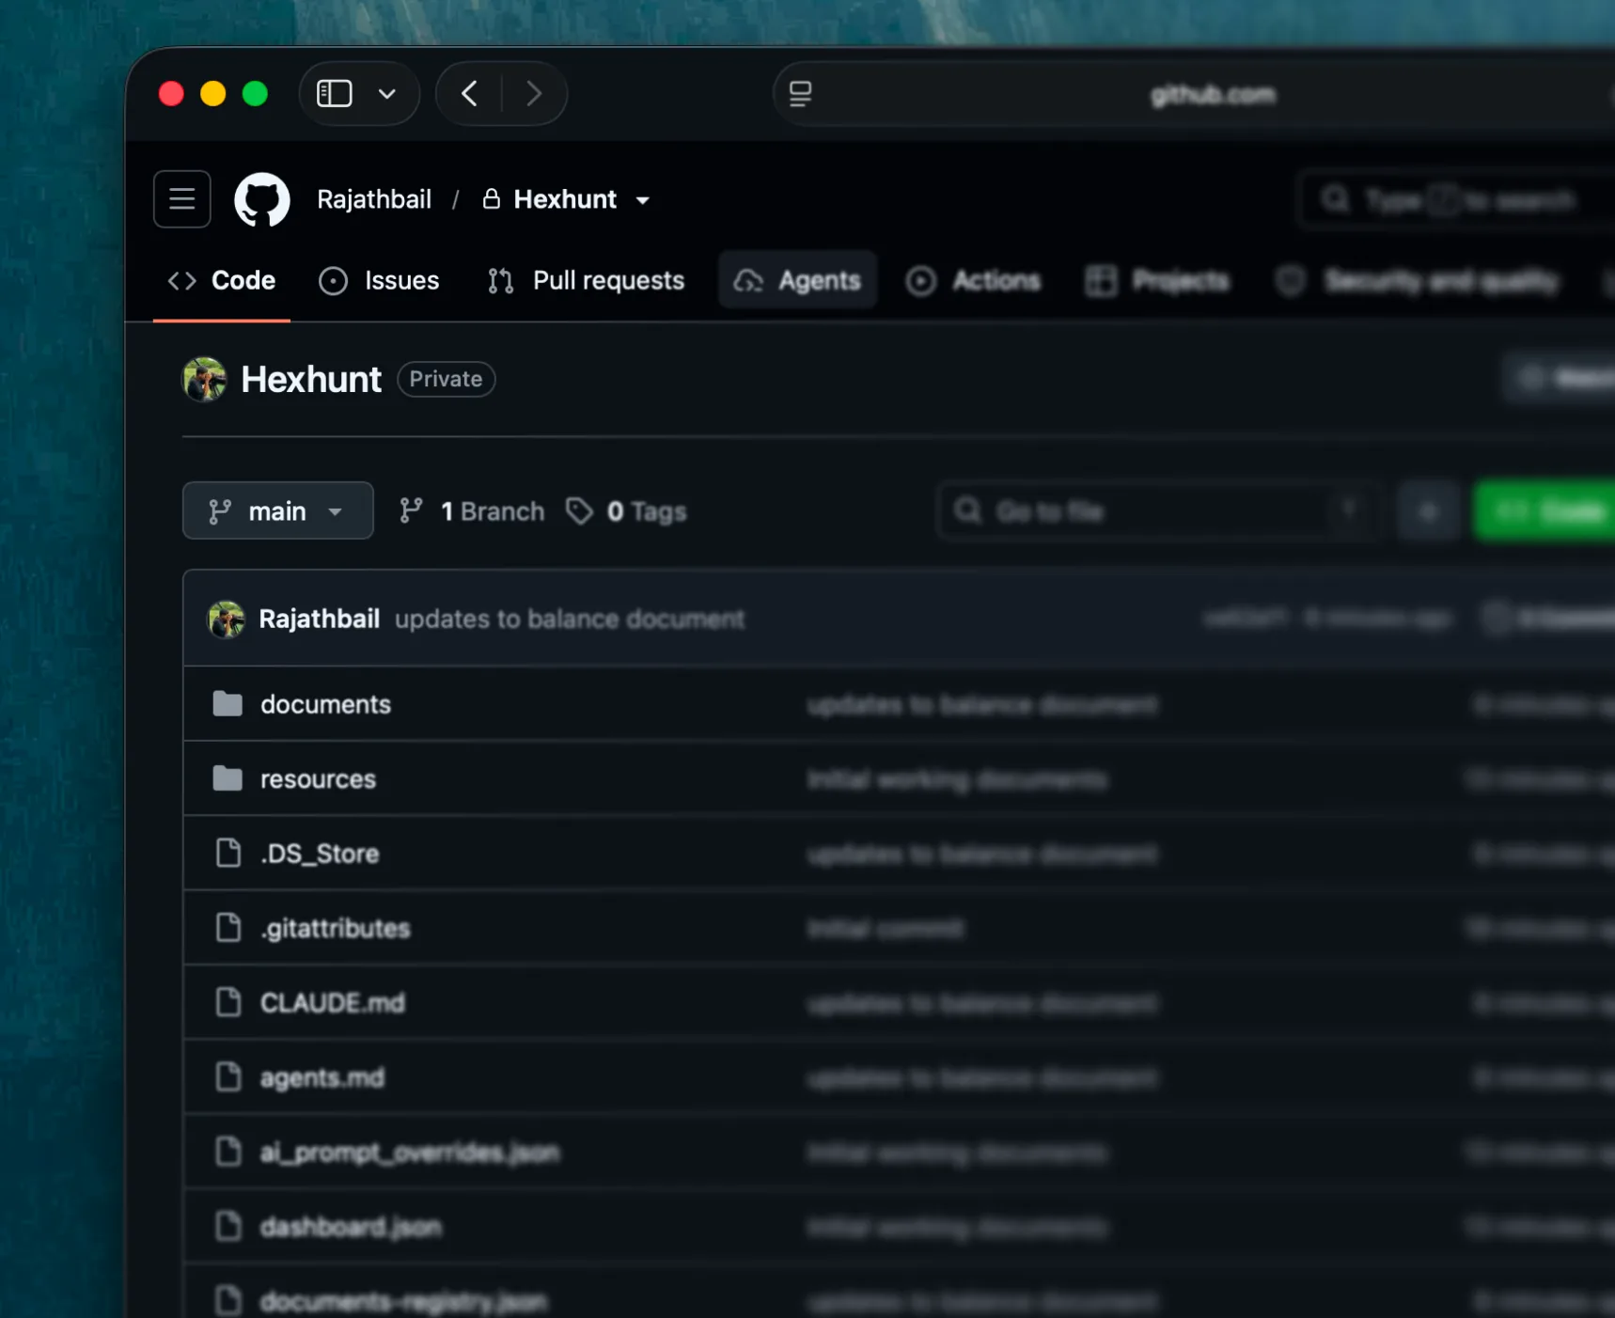The height and width of the screenshot is (1318, 1615).
Task: Click the search field in GitHub header
Action: [1455, 199]
